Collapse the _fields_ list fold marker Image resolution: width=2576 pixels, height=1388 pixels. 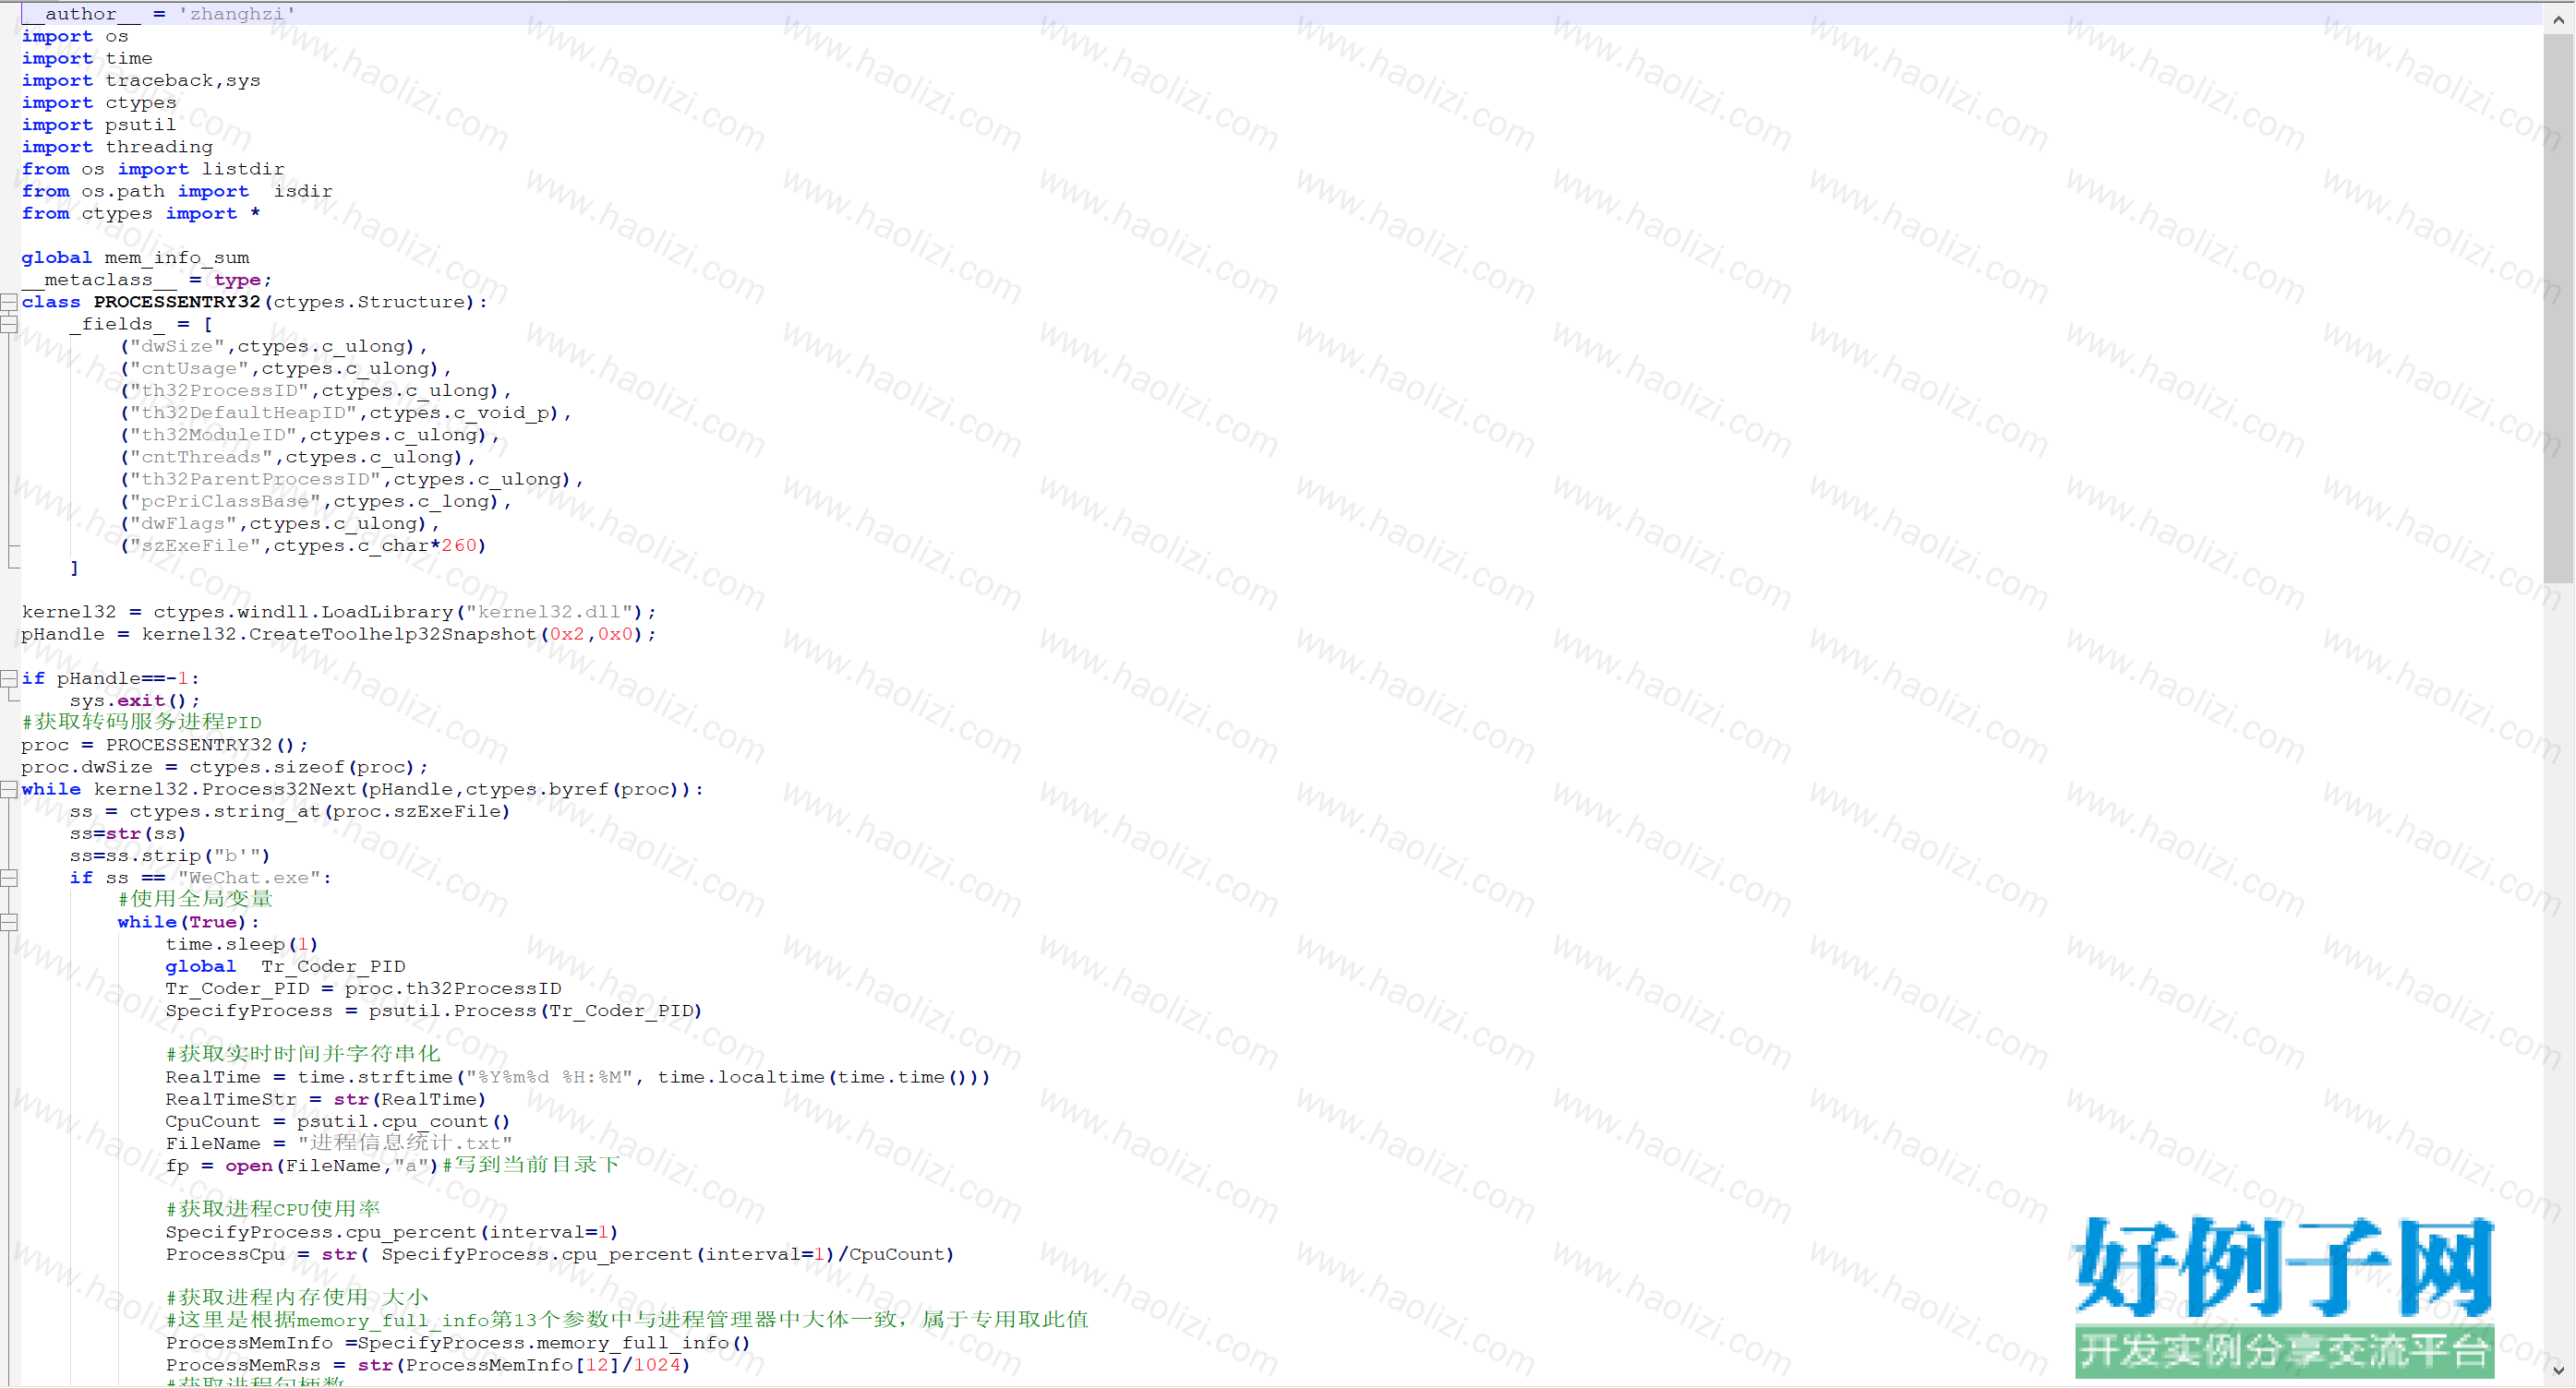(x=9, y=324)
